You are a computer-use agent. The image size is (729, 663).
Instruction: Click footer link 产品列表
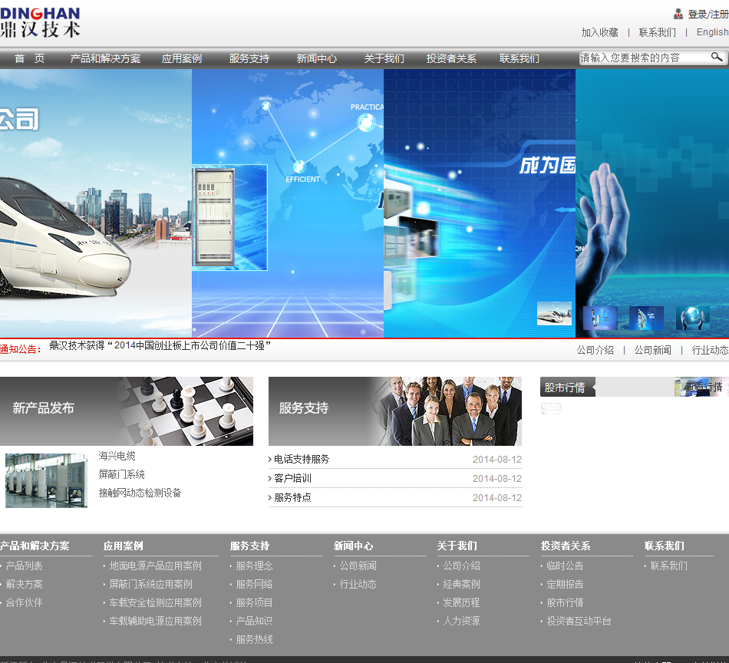click(x=25, y=566)
